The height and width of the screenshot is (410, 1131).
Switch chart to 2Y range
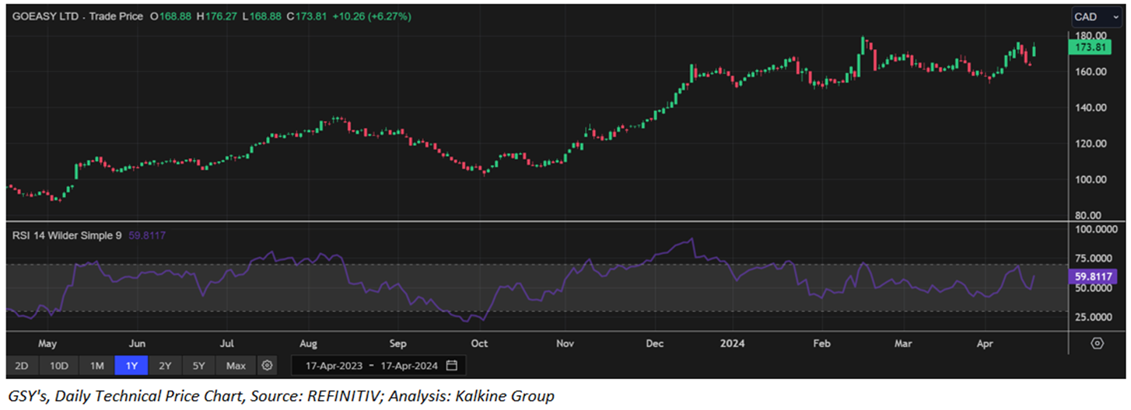coord(164,365)
